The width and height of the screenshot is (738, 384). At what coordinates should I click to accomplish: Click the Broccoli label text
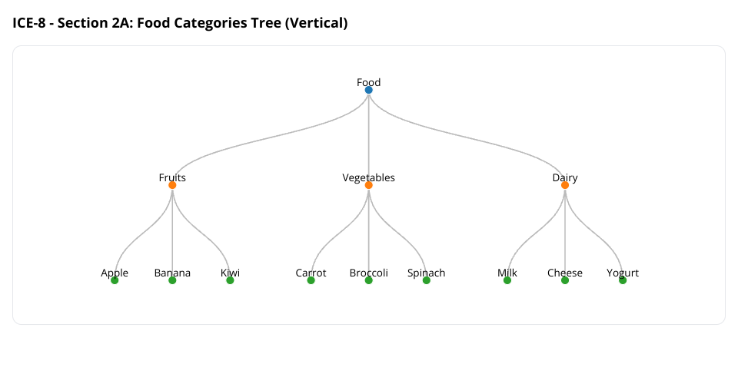[369, 273]
